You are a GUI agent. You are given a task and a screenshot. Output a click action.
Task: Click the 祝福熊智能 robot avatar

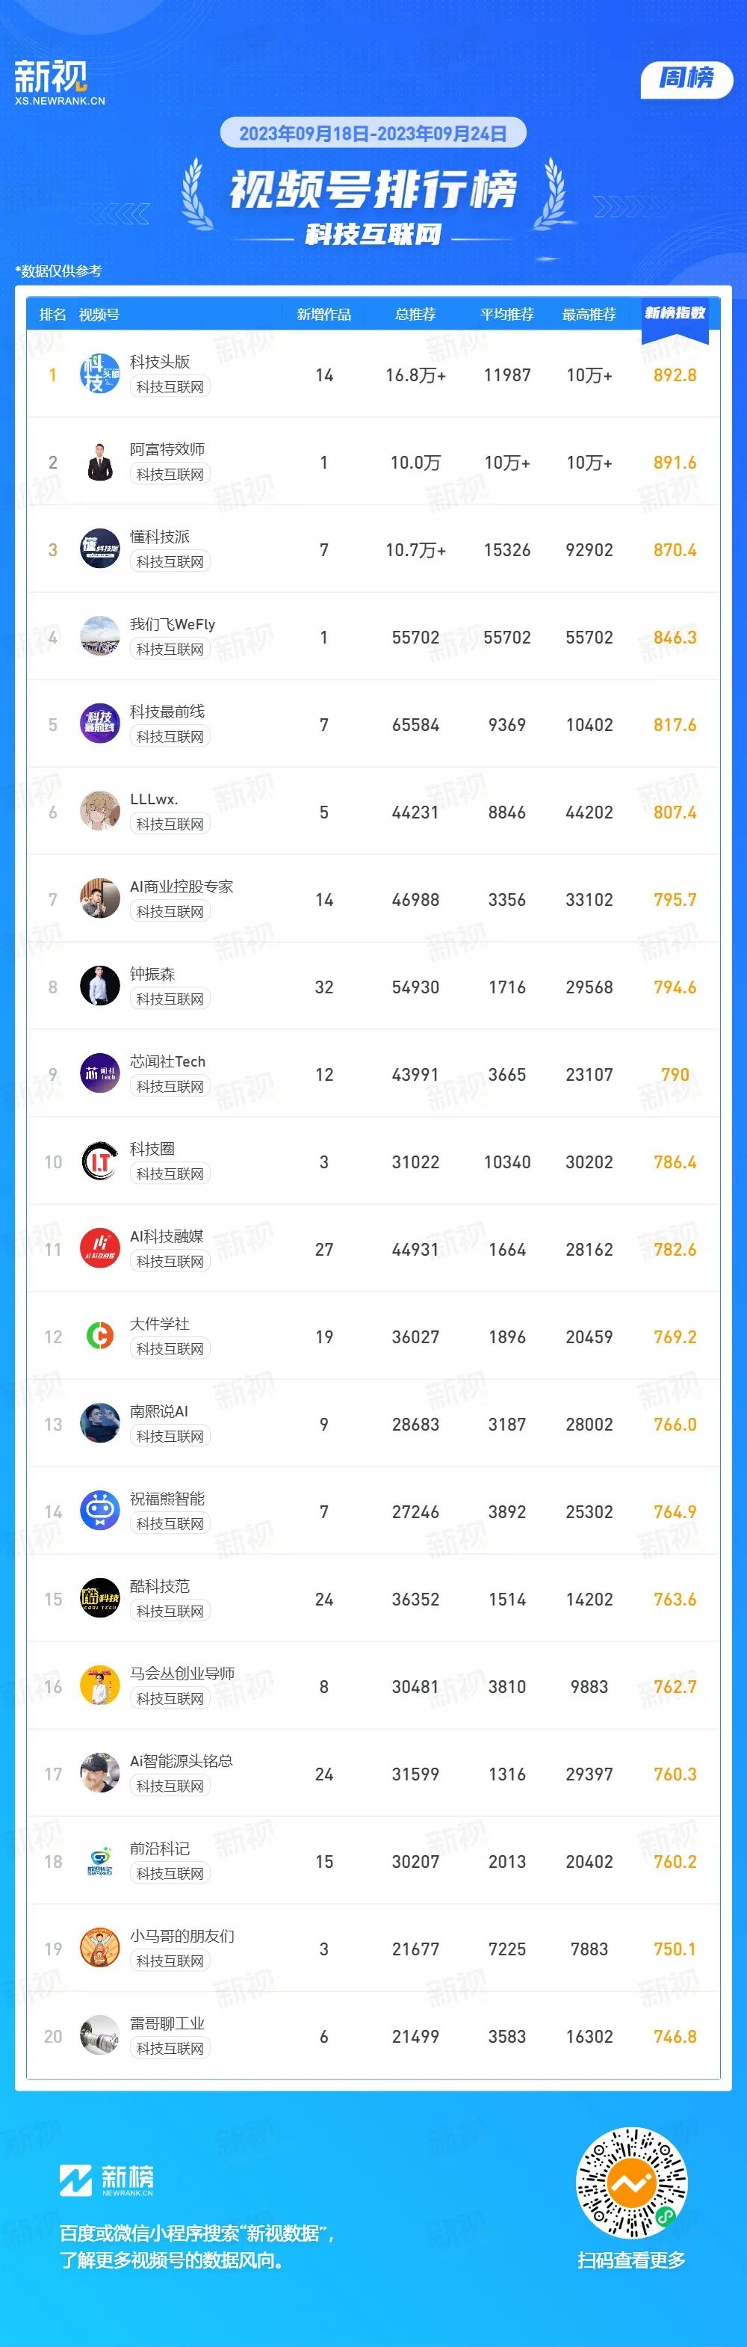99,1511
